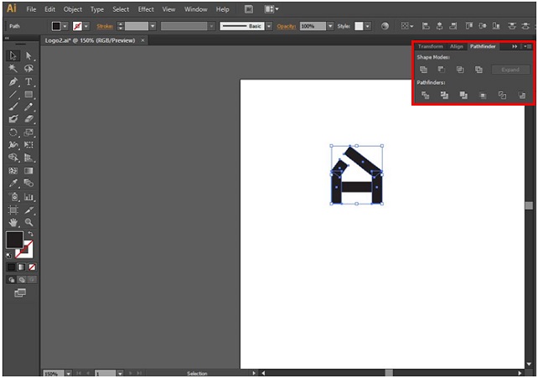The image size is (538, 378).
Task: Open the File menu
Action: (31, 9)
